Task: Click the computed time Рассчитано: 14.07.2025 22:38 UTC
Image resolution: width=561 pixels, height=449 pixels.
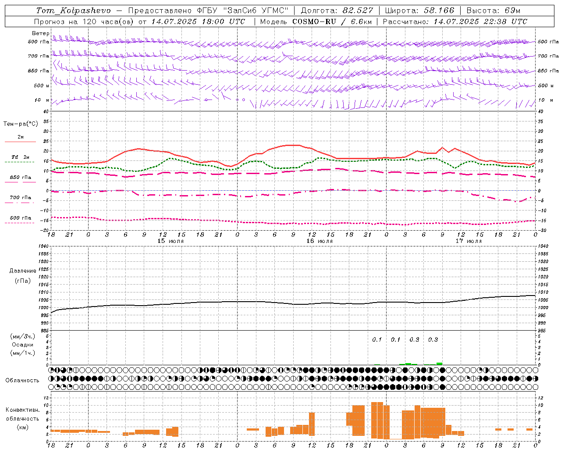Action: pos(455,21)
